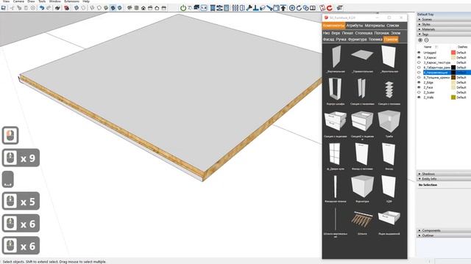Screen dimensions: 471x264
Task: Open the Window menu
Action: pyautogui.click(x=55, y=1)
